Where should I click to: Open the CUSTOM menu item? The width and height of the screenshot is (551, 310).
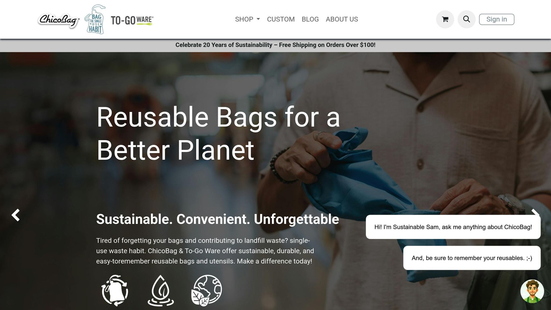coord(281,19)
